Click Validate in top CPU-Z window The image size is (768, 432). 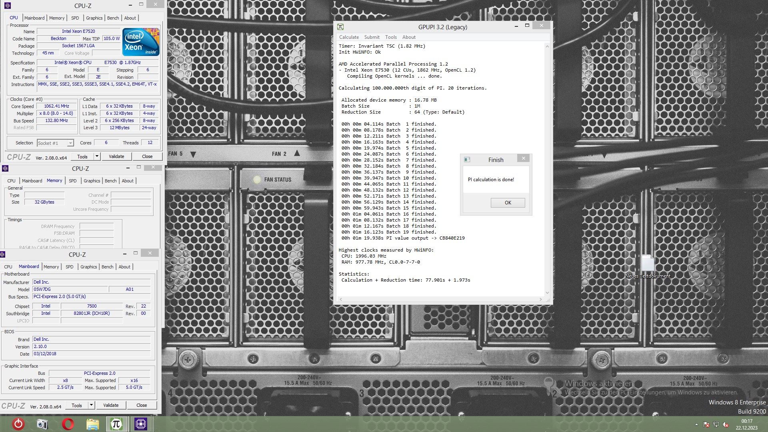[116, 156]
